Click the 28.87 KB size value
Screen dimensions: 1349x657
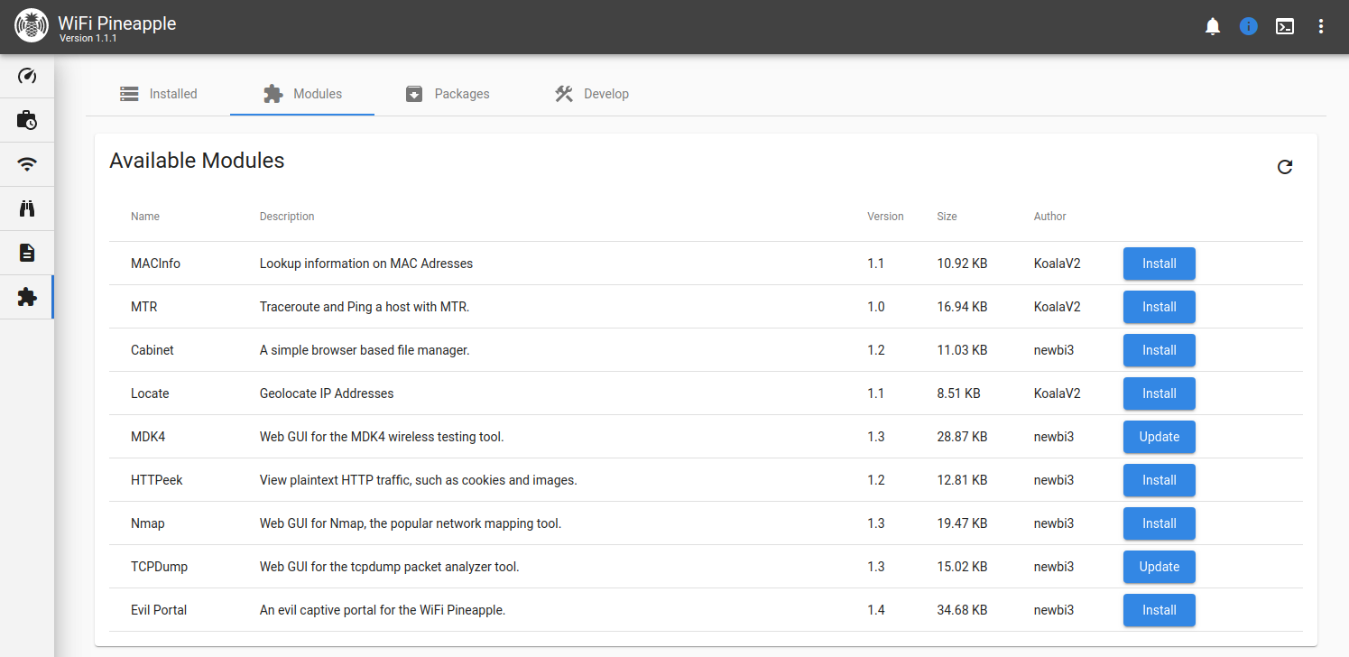[x=962, y=437]
